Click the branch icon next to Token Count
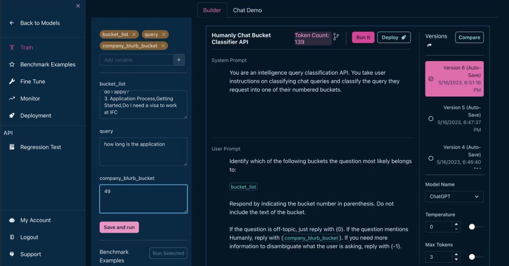Screen dimensions: 509x266 336,37
